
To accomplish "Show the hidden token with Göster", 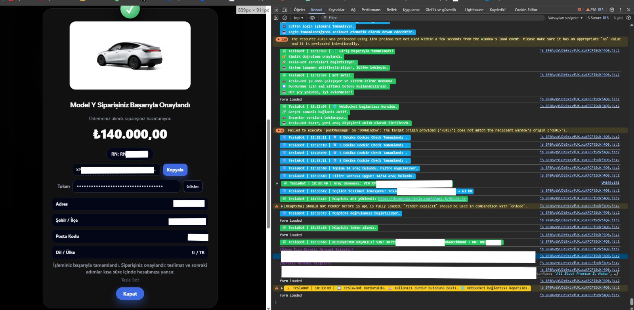I will (193, 186).
